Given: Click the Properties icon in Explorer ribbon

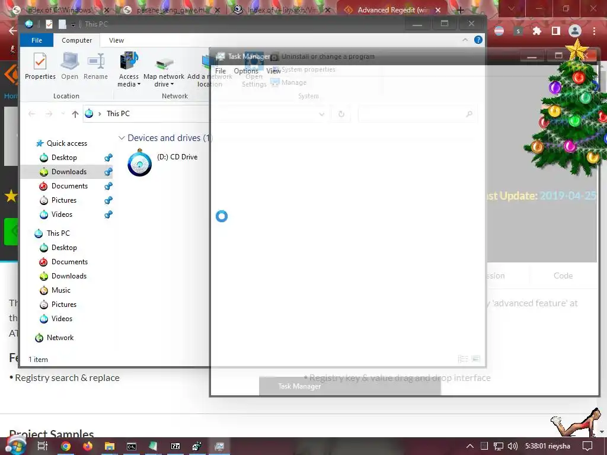Looking at the screenshot, I should click(40, 66).
